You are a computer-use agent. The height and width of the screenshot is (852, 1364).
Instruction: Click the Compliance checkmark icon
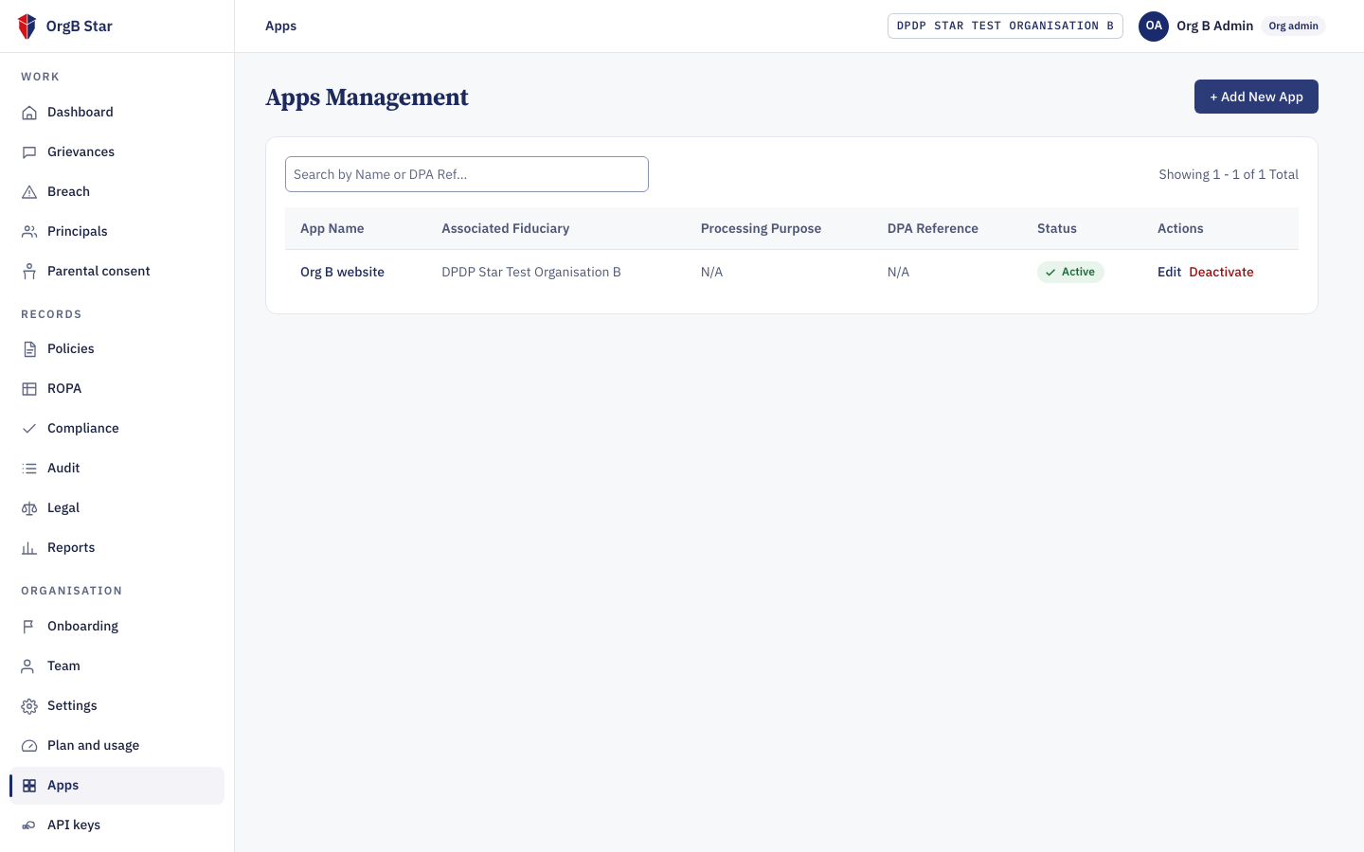[x=29, y=429]
